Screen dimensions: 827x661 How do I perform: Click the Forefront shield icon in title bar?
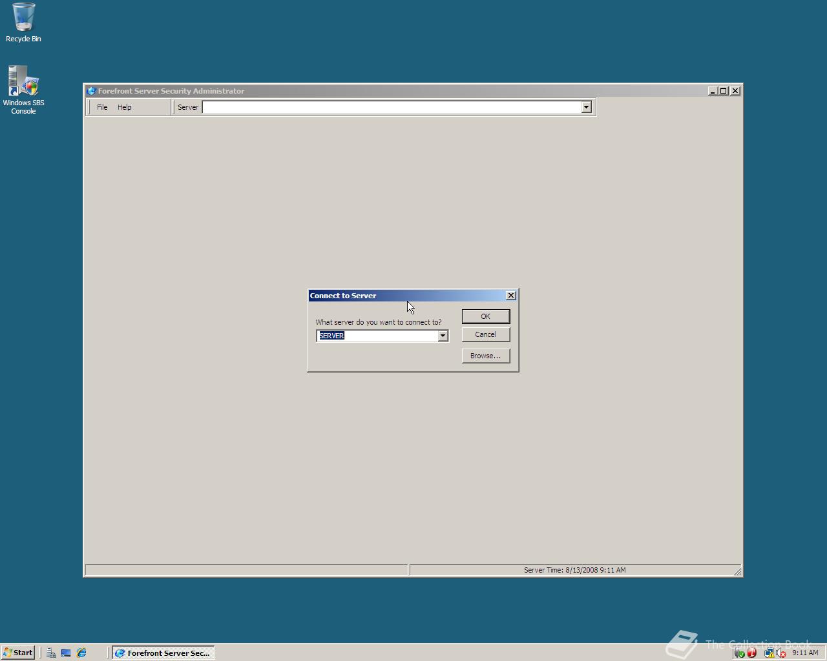pos(91,91)
